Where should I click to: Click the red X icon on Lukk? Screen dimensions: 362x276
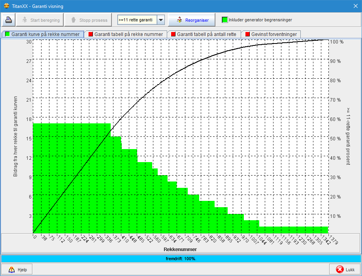(339, 270)
